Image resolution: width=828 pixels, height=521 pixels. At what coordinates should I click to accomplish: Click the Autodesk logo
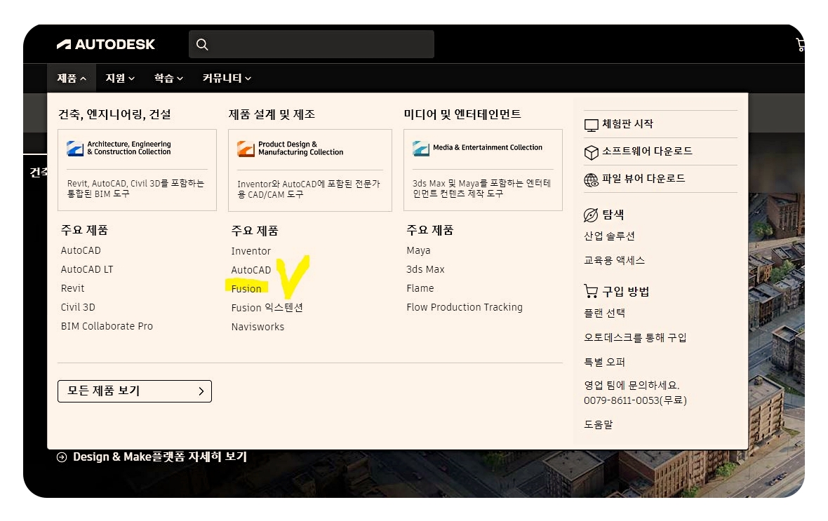click(106, 44)
